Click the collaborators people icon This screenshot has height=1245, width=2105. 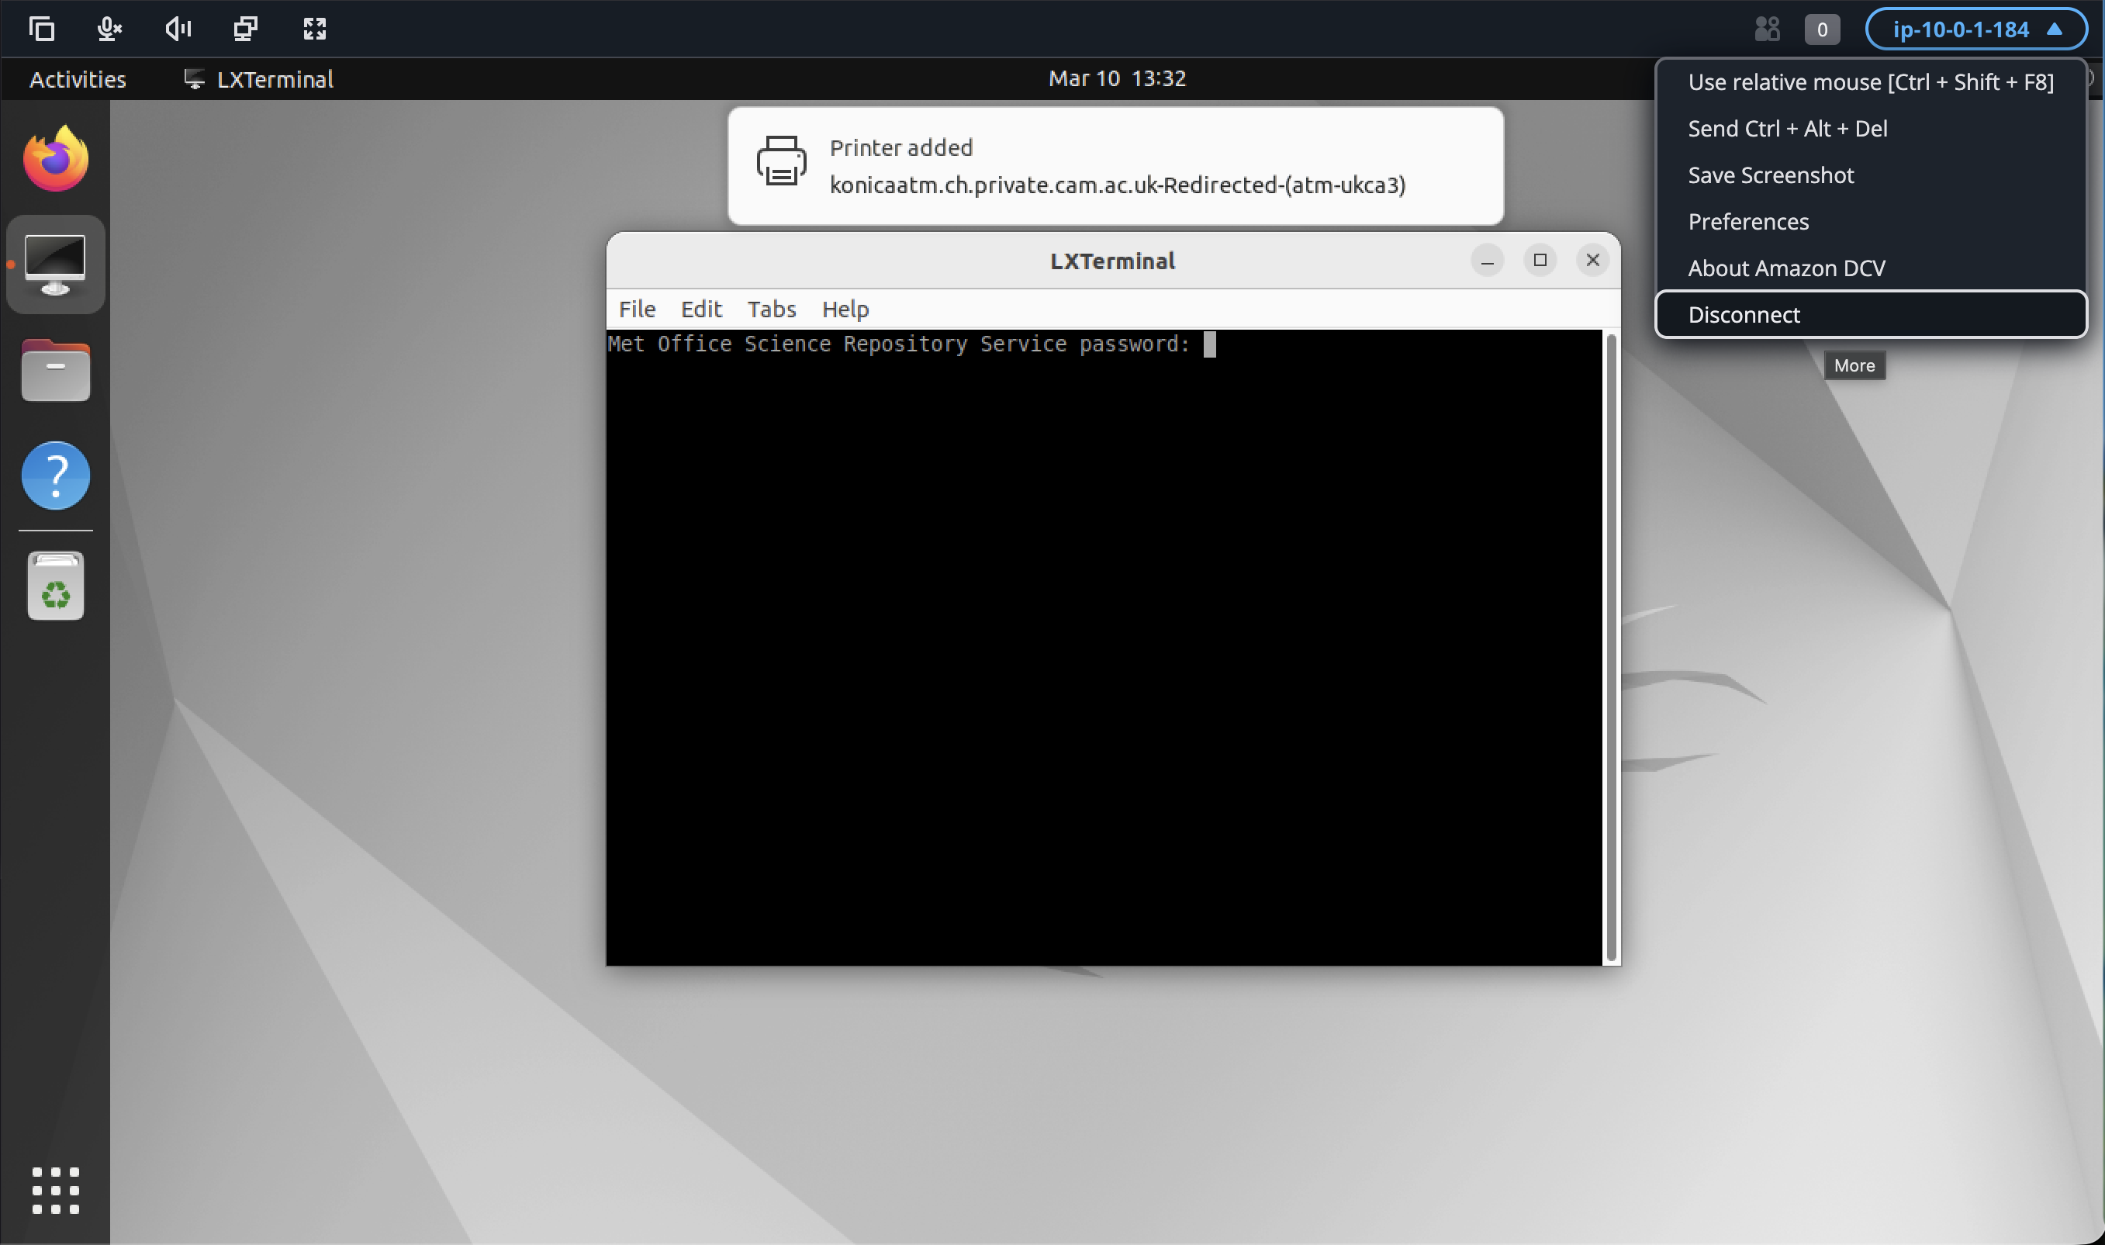click(1766, 29)
